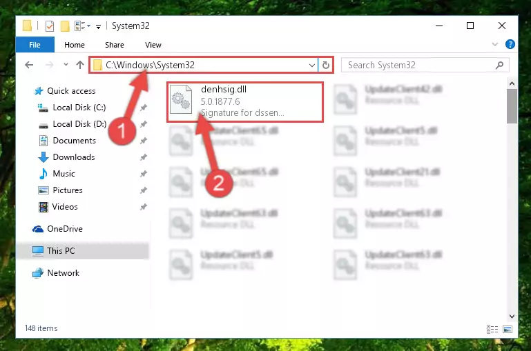Open the Share ribbon tab

(115, 45)
